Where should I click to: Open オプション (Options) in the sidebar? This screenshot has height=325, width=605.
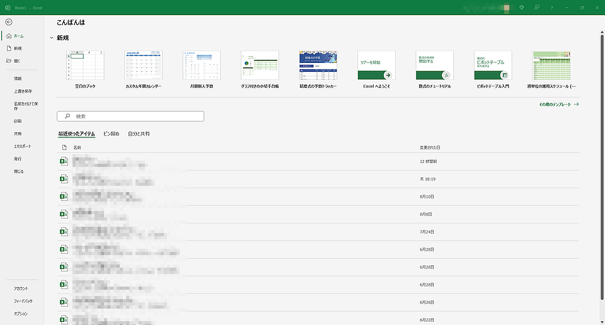tap(21, 314)
